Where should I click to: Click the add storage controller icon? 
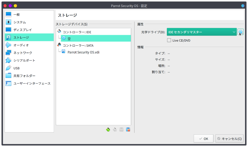108,129
